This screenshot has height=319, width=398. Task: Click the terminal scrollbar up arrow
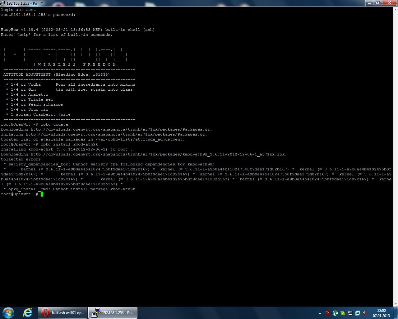point(395,9)
